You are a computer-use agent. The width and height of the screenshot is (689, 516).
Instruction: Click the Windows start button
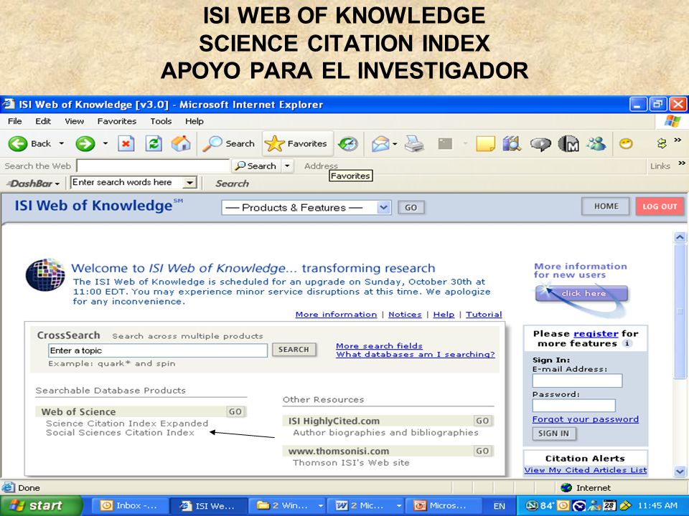pos(40,505)
